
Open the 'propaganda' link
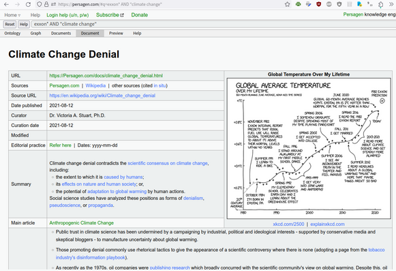(x=100, y=205)
